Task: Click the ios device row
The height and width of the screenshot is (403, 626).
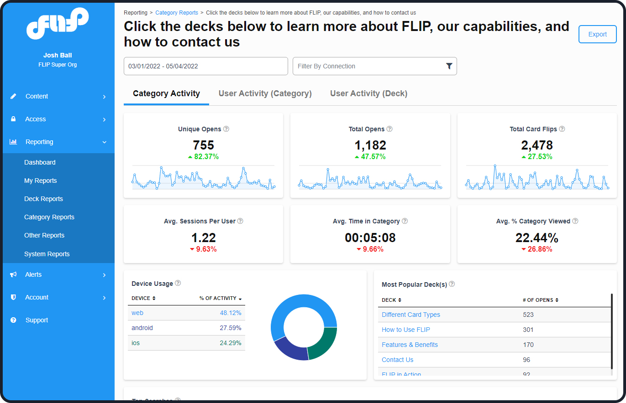Action: pos(186,343)
